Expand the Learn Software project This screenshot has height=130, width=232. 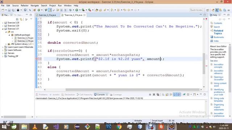click(3, 50)
